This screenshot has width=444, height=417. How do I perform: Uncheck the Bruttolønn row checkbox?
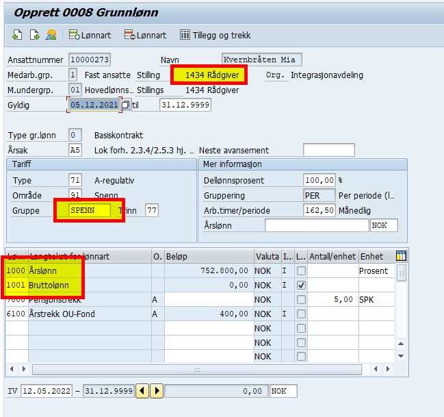[301, 285]
